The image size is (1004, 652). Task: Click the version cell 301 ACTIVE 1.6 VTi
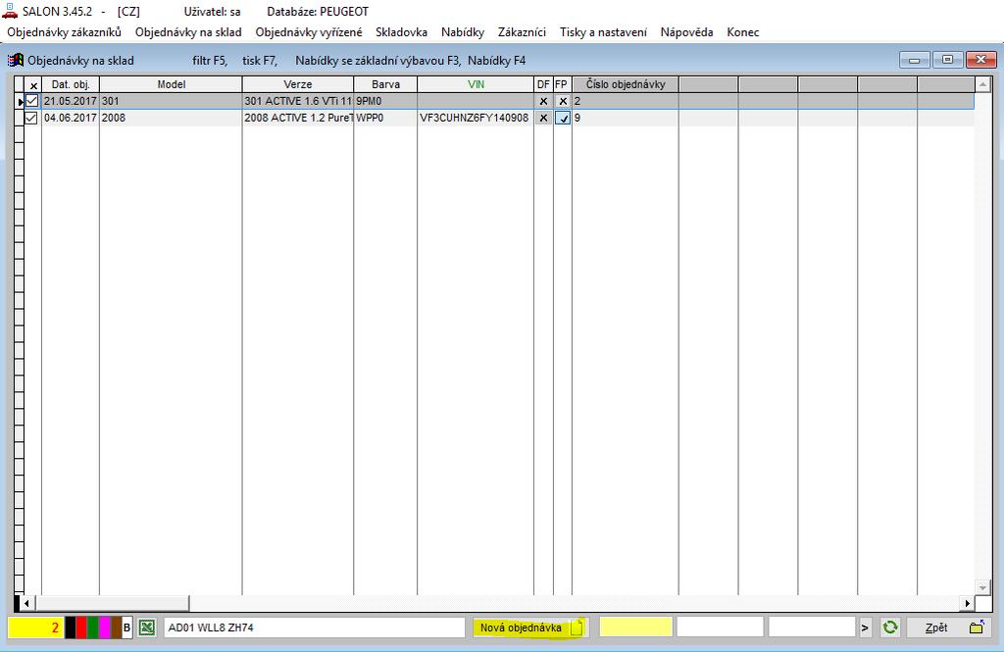298,101
